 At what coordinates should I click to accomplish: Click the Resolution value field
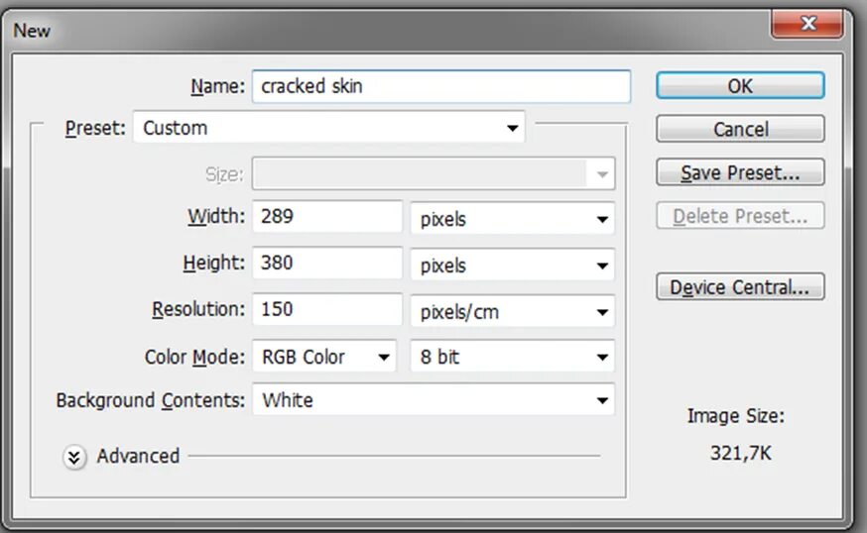pos(327,309)
